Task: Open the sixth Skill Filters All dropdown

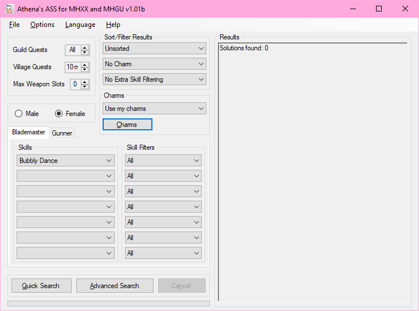Action: tap(163, 238)
